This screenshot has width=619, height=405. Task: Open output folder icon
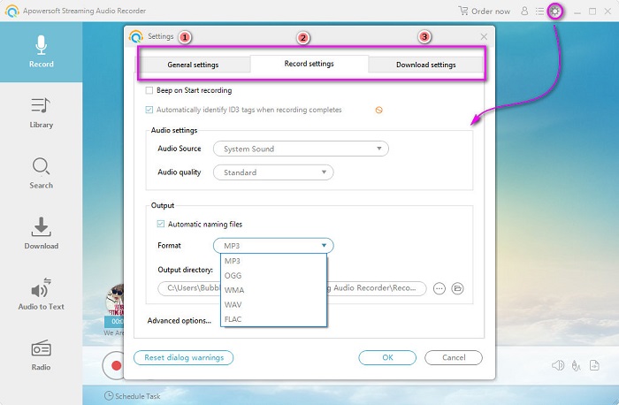coord(457,288)
